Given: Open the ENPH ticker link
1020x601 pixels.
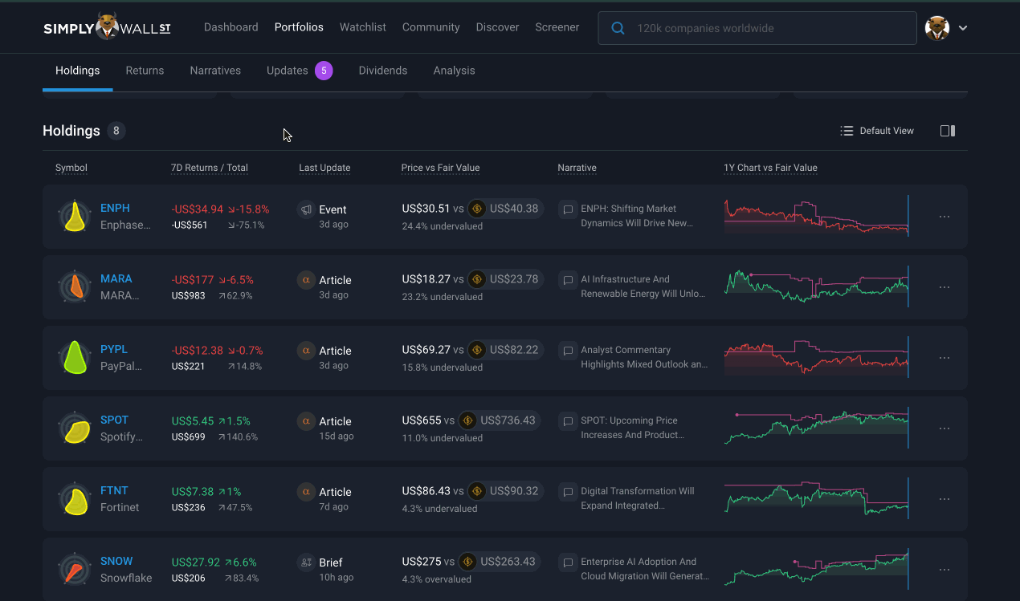Looking at the screenshot, I should click(x=115, y=209).
